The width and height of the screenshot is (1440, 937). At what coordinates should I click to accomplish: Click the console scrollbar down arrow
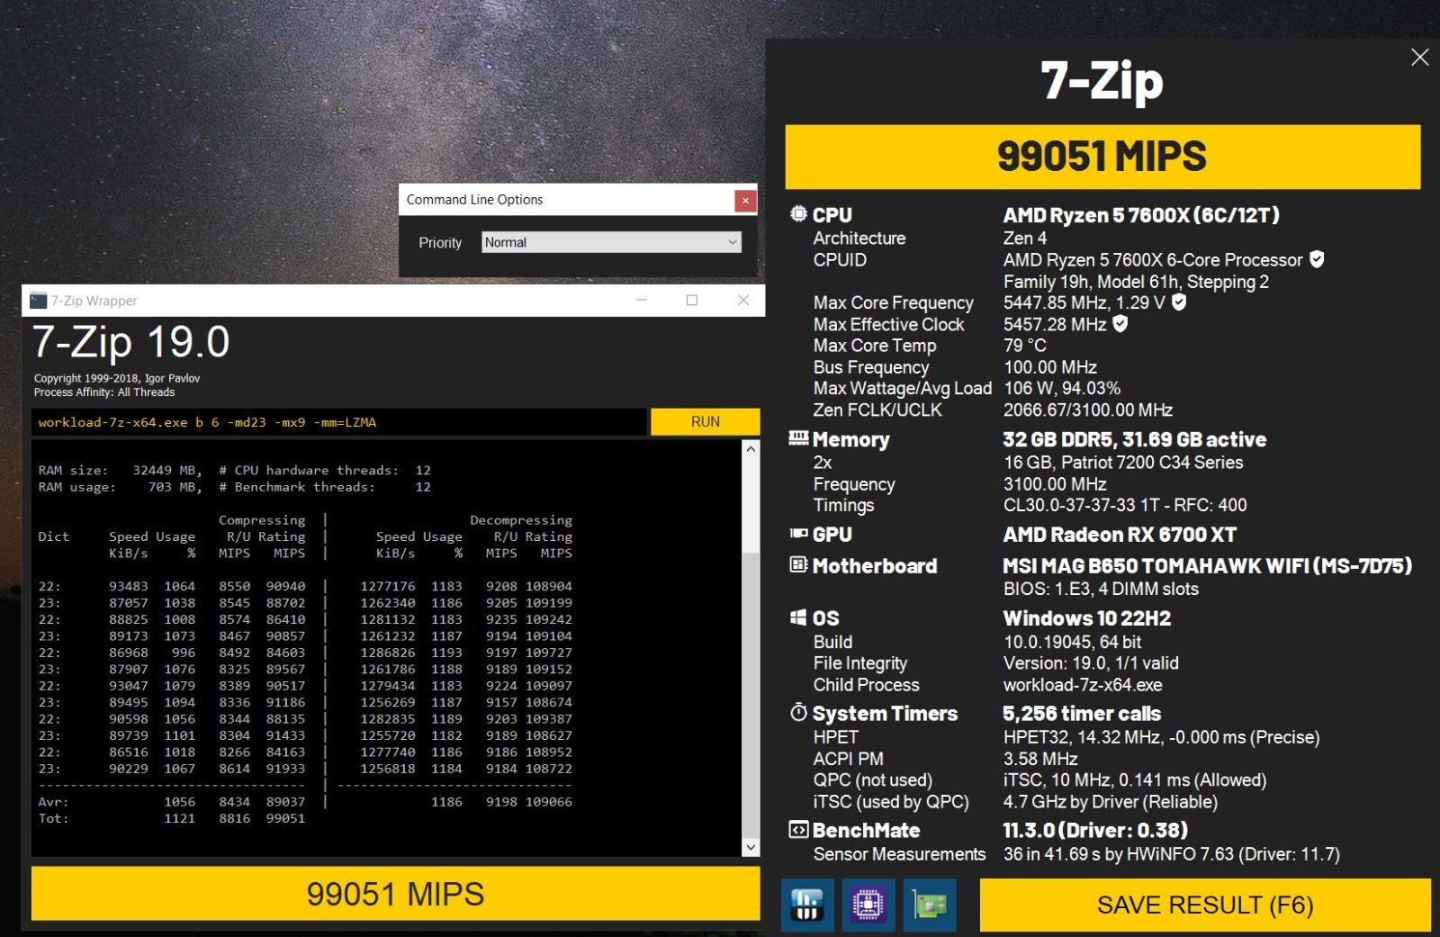751,848
